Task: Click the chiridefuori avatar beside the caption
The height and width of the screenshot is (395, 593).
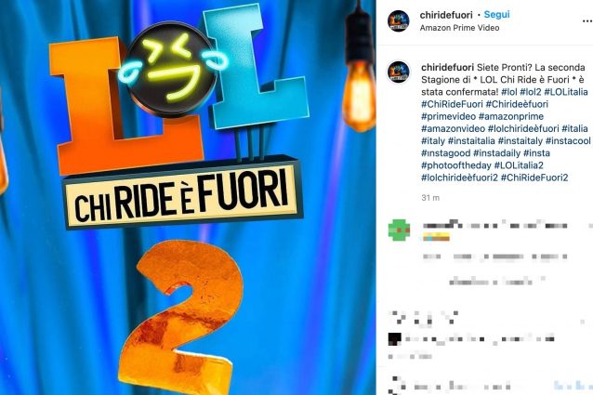Action: pos(399,72)
